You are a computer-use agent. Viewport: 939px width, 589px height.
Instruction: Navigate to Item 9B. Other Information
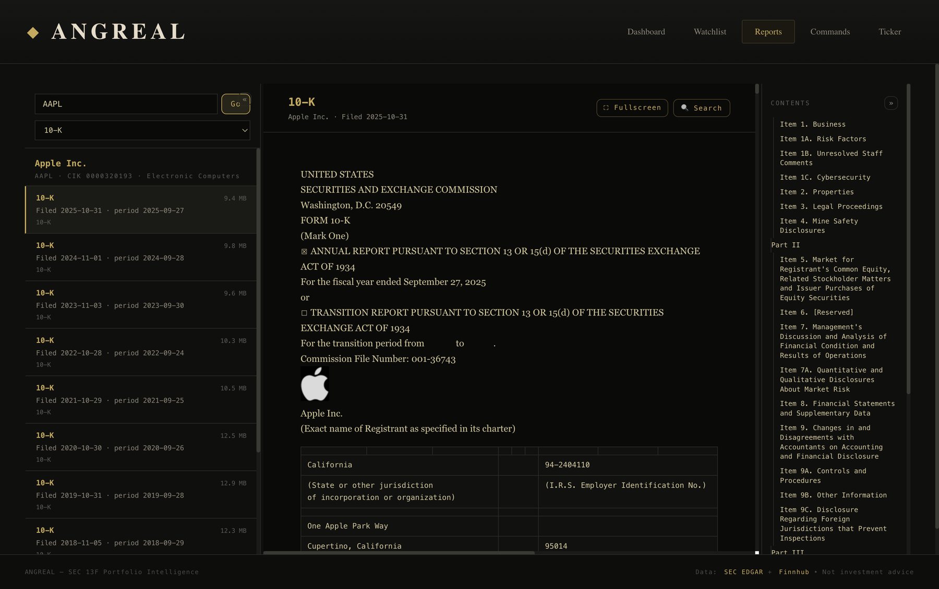[x=833, y=495]
